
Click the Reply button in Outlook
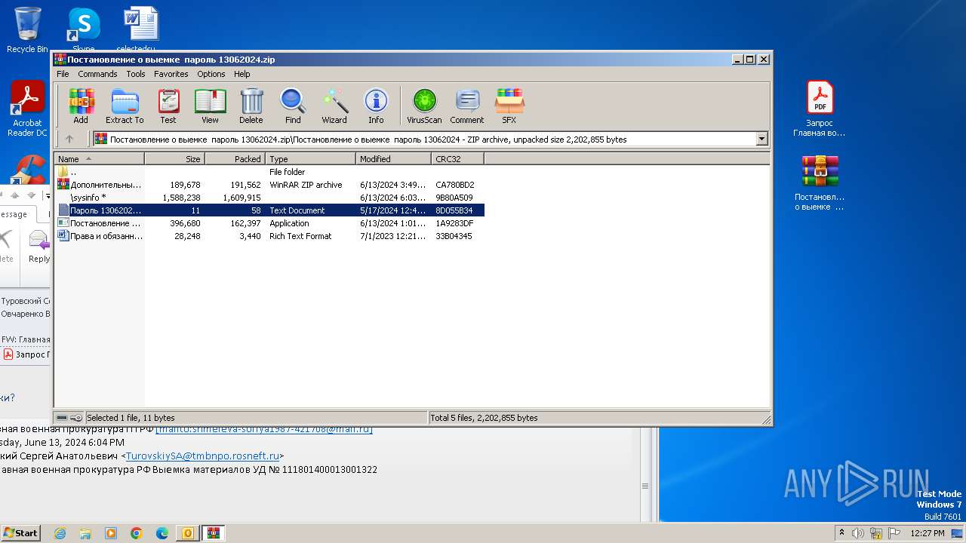[38, 247]
